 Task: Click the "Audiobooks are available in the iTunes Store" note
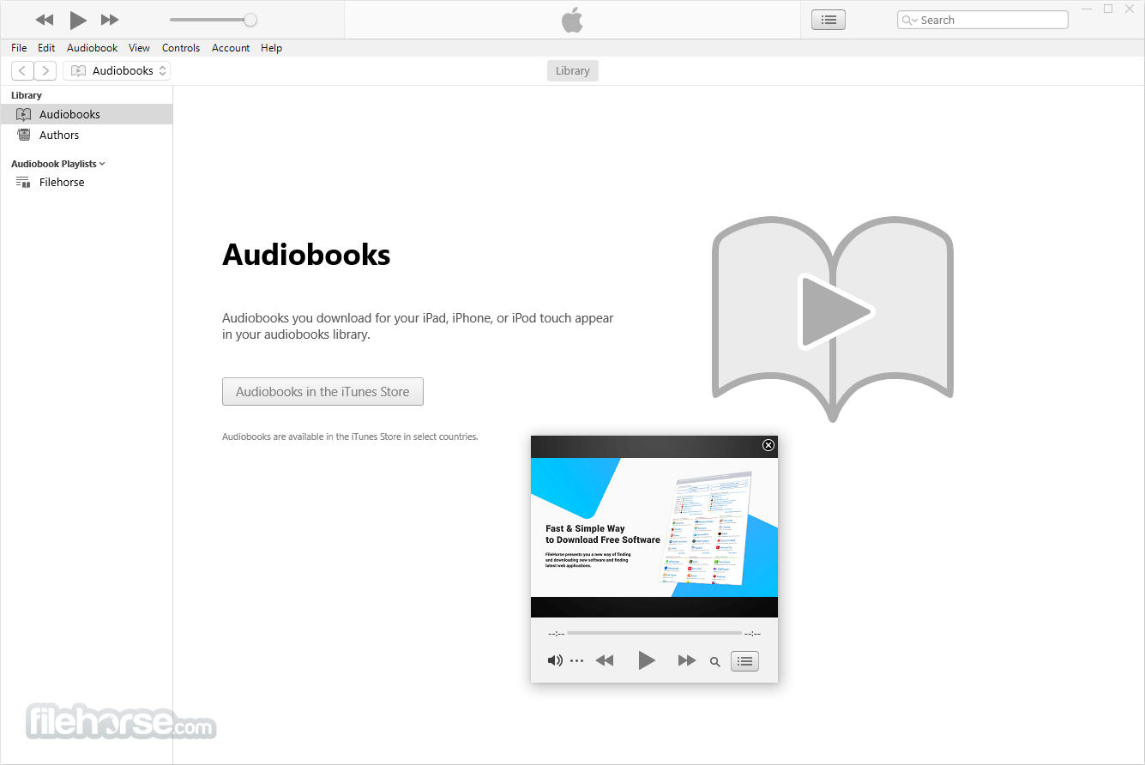(x=350, y=437)
